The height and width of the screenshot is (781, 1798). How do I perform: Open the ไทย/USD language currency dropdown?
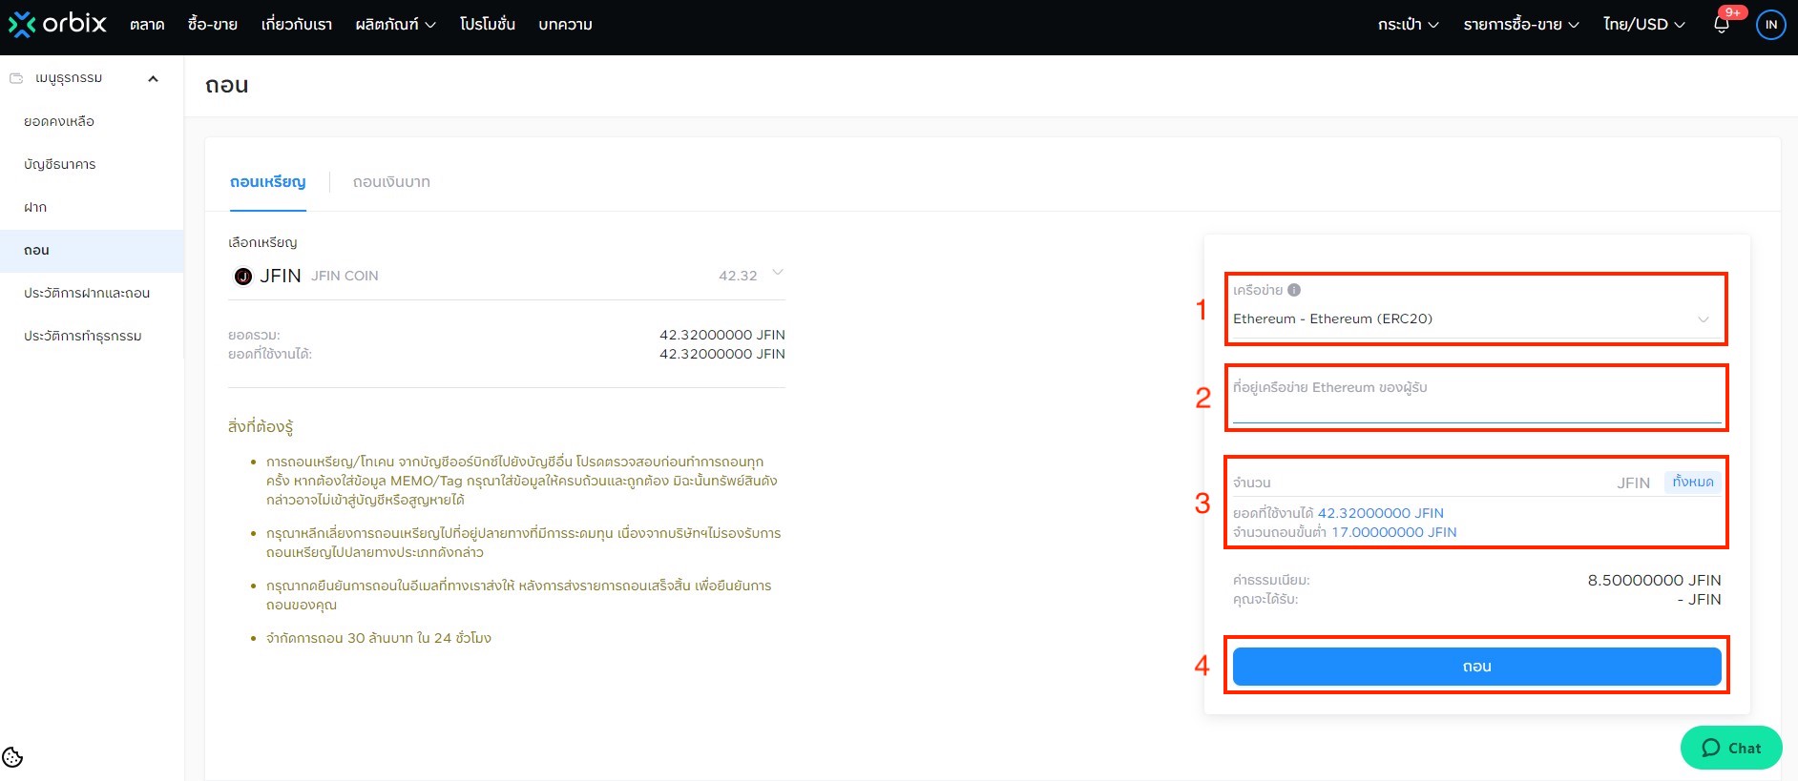[x=1643, y=25]
